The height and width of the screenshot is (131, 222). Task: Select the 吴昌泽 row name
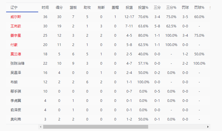click(16, 73)
